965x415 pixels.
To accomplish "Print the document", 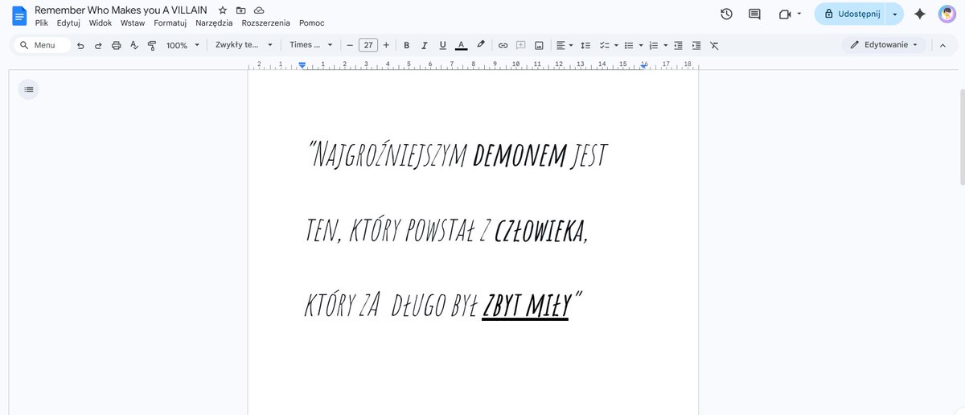I will [116, 45].
